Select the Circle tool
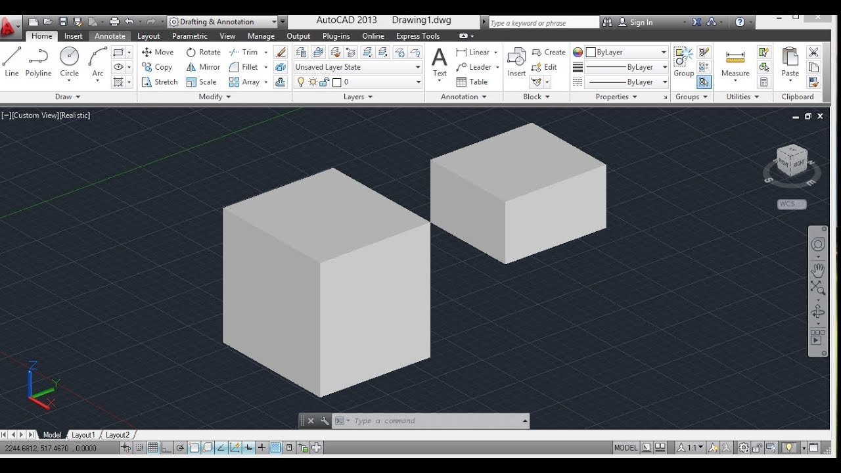841x473 pixels. click(69, 62)
